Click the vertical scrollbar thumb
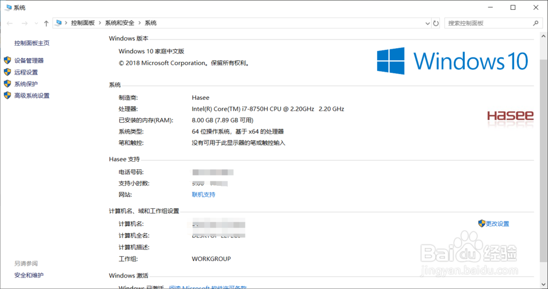 tap(543, 161)
